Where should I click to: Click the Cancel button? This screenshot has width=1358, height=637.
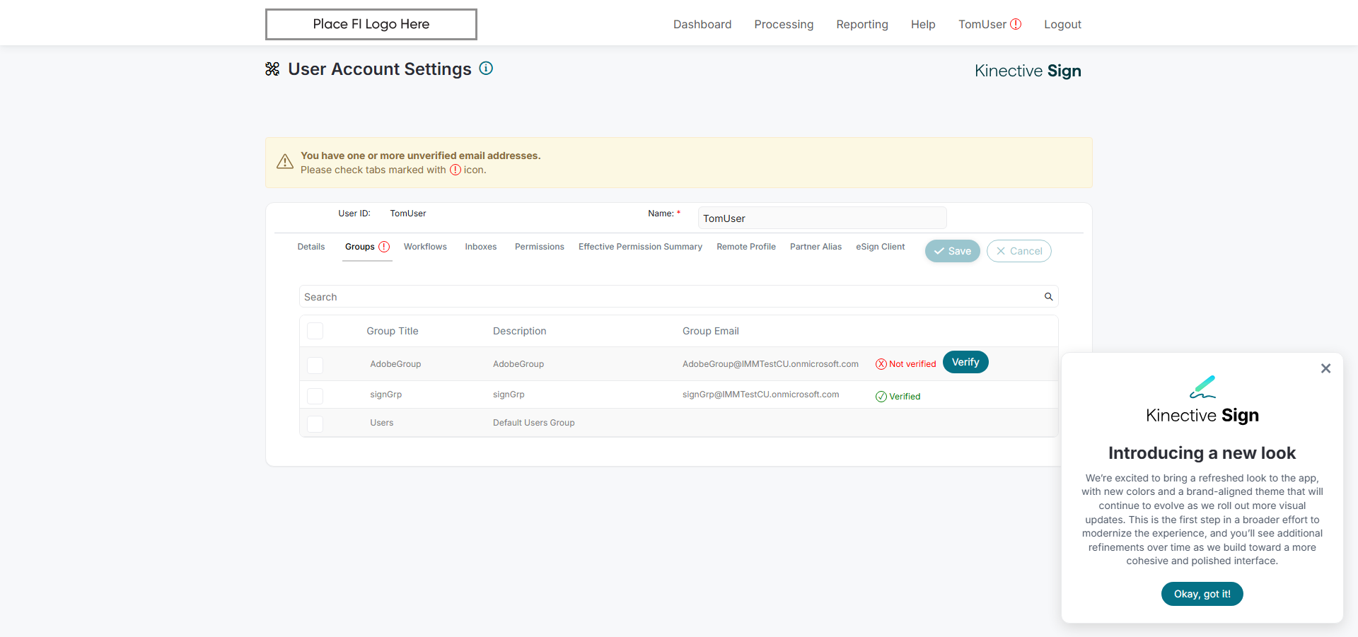(1019, 251)
